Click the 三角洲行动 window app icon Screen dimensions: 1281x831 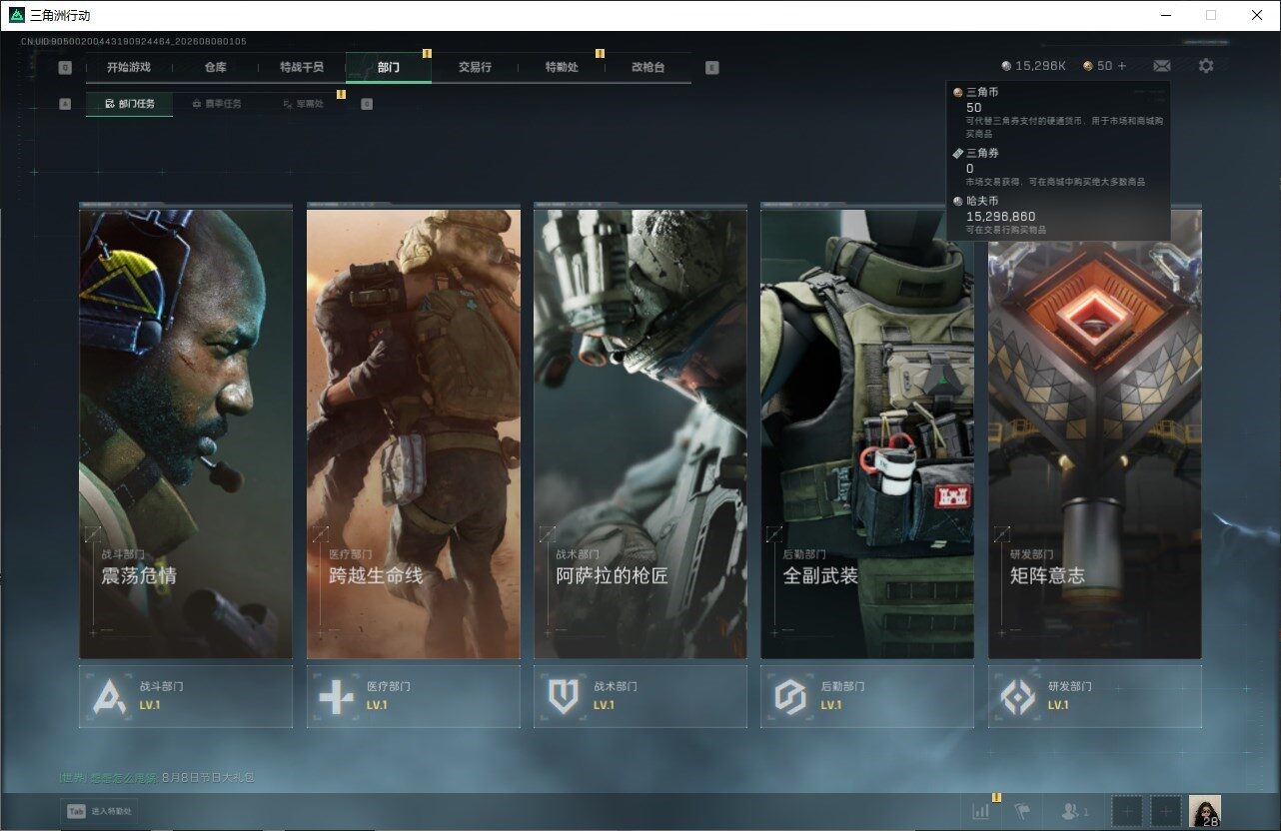(x=16, y=15)
